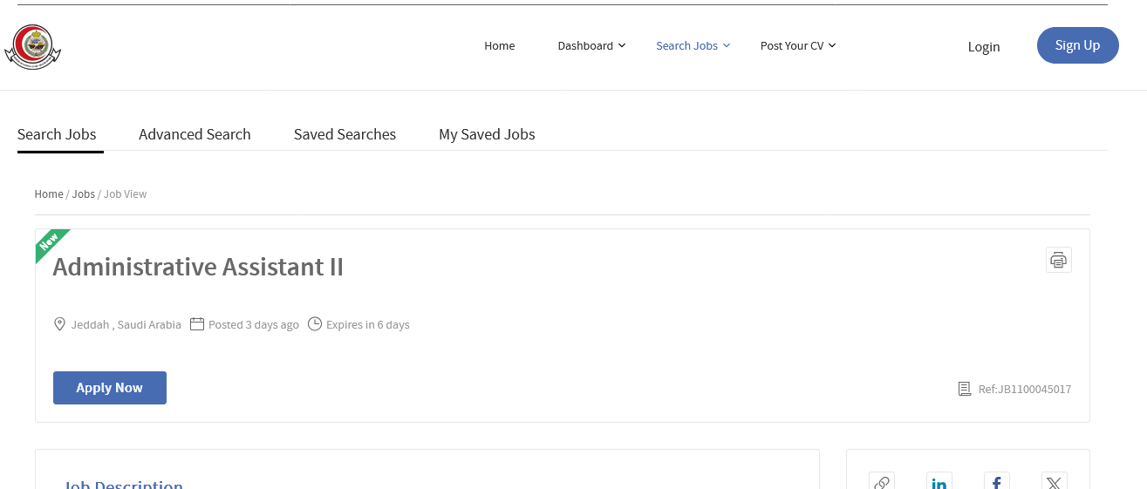Copy job link using chain icon
This screenshot has height=489, width=1147.
(x=882, y=483)
